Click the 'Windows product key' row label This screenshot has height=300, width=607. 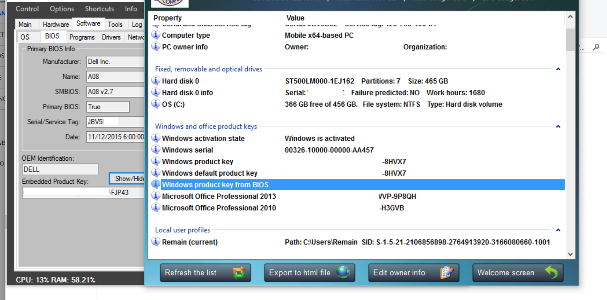[197, 161]
